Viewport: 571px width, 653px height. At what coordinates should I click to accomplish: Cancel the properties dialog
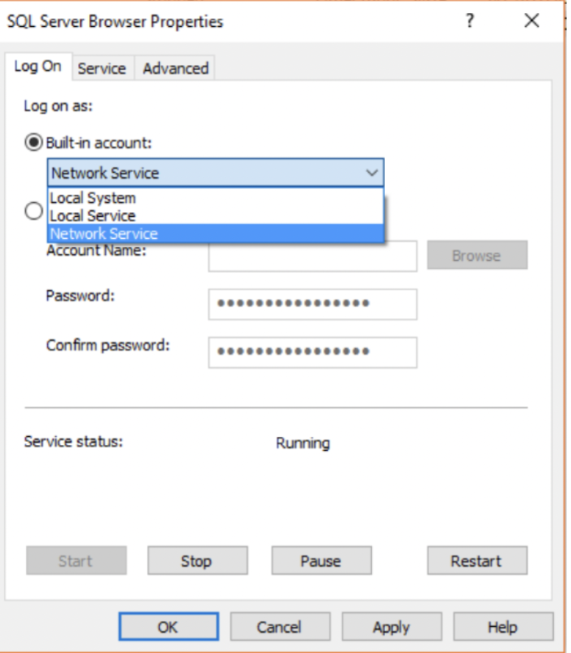point(280,626)
